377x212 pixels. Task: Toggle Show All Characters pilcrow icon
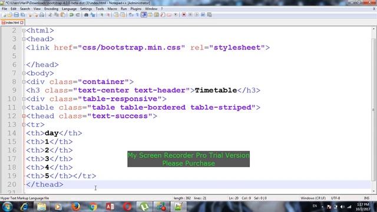point(137,15)
